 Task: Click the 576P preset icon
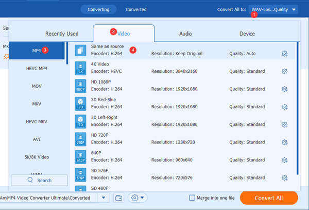pos(80,175)
